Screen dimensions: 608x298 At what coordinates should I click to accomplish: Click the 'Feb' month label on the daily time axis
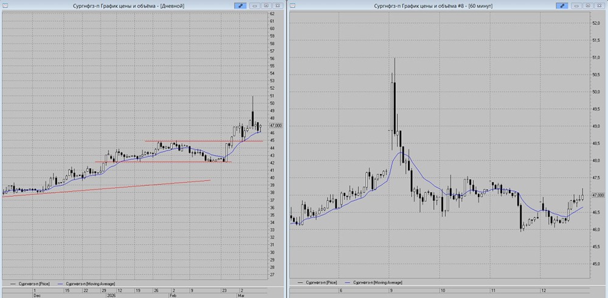coord(173,295)
